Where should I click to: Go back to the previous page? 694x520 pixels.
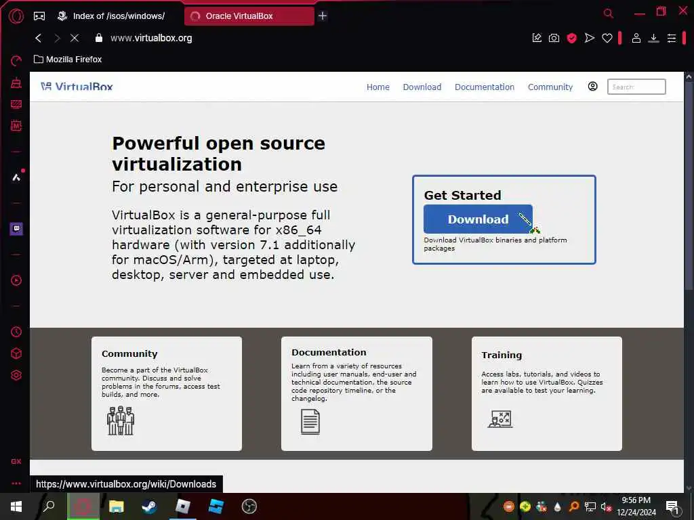(x=39, y=38)
